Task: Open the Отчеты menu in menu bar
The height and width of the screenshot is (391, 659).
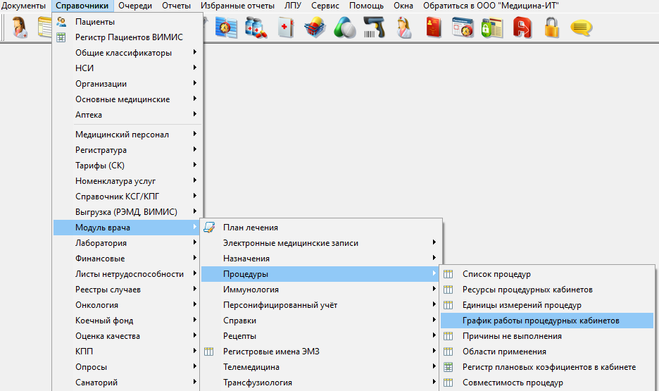Action: pos(175,6)
